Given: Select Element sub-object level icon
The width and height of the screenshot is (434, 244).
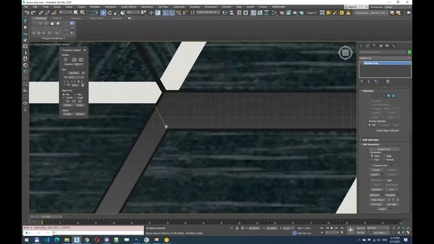Looking at the screenshot, I should point(393,96).
